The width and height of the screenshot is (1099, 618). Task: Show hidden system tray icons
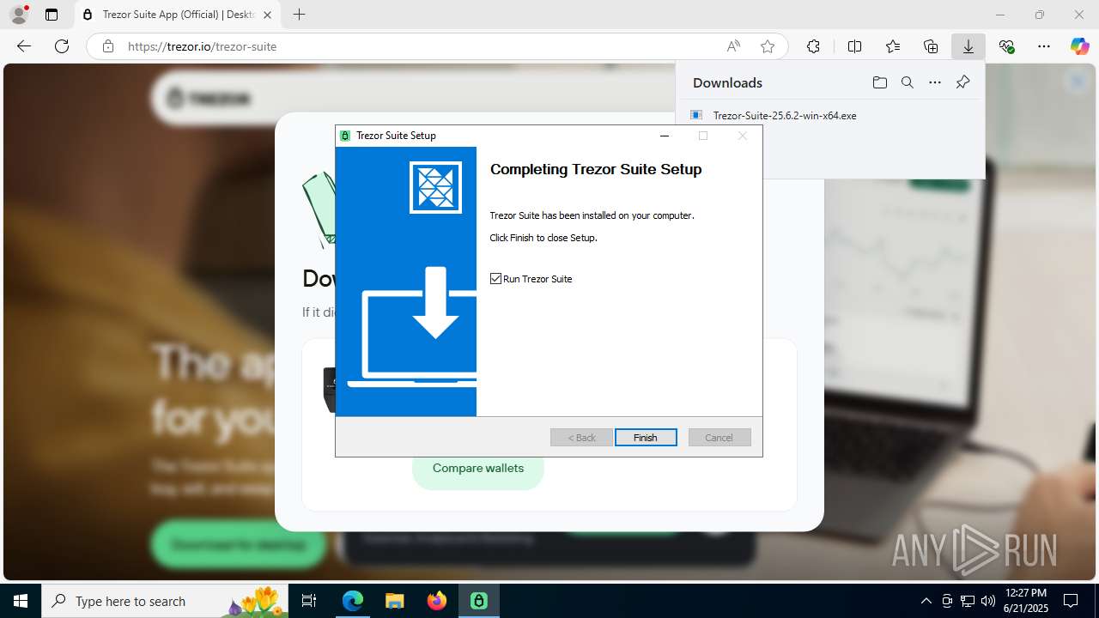[926, 601]
